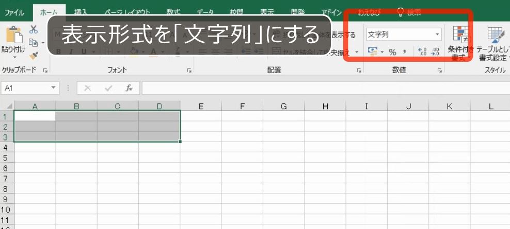The image size is (510, 229).
Task: Select column D header
Action: (160, 106)
